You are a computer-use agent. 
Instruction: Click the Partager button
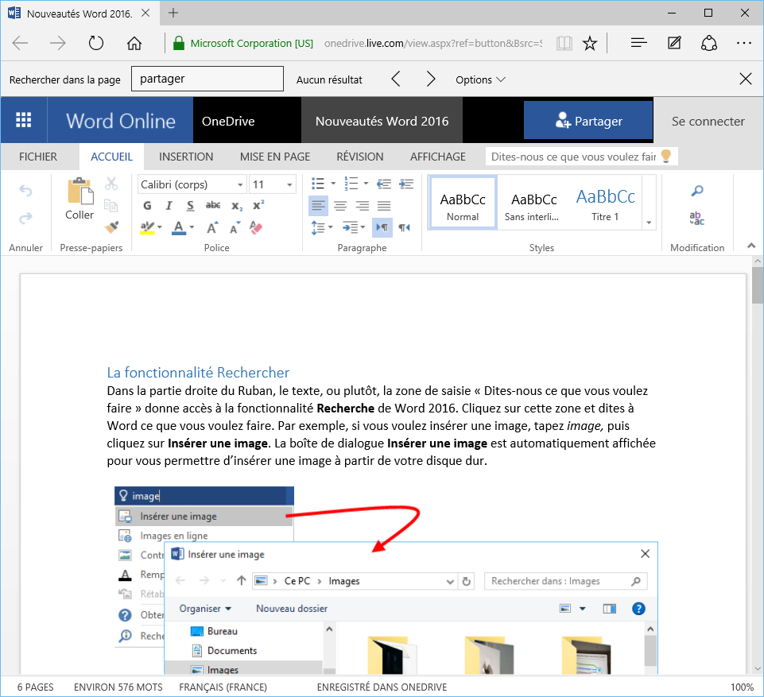coord(588,121)
